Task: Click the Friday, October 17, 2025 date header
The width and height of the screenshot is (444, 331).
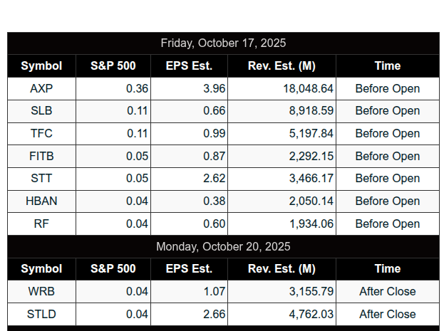Action: (x=223, y=43)
